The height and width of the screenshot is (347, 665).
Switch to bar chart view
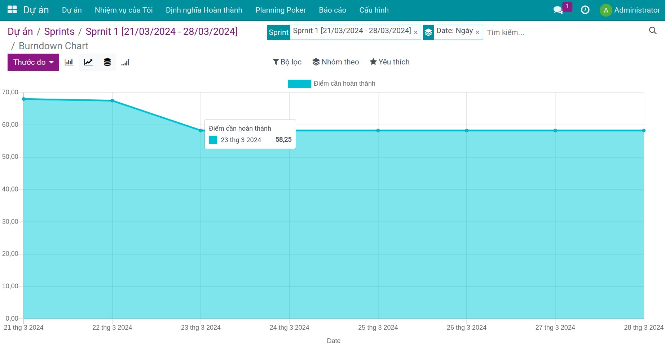tap(69, 62)
